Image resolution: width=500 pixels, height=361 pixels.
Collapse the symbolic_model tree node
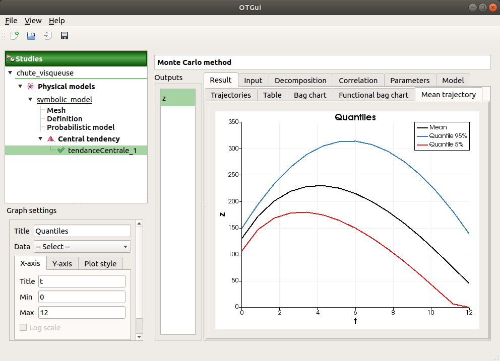[x=30, y=100]
